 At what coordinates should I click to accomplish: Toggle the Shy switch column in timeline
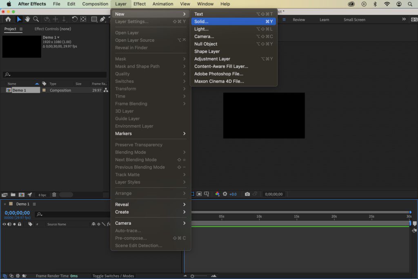(93, 224)
